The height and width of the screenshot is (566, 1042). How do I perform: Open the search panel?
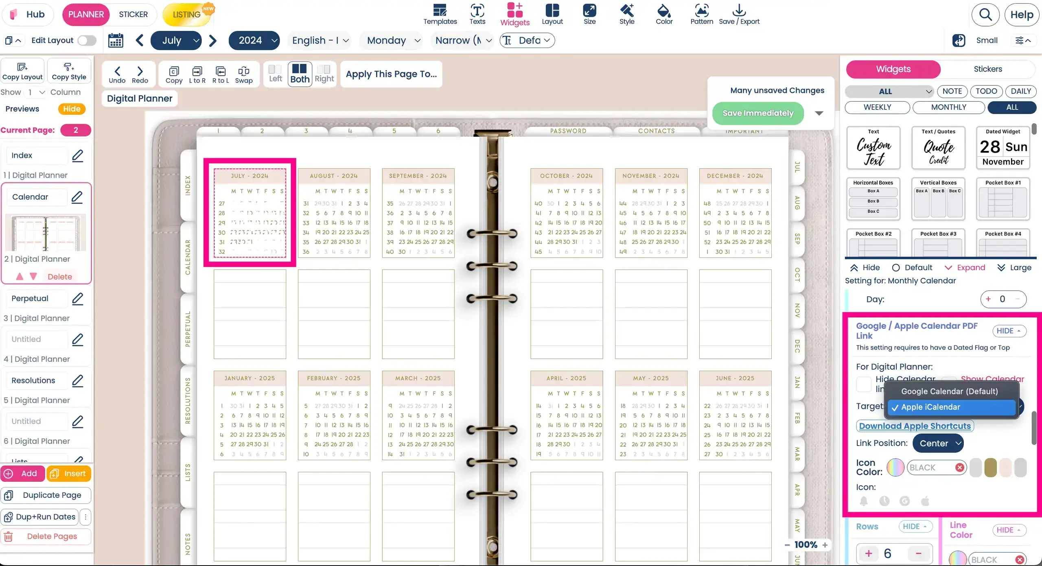coord(985,14)
